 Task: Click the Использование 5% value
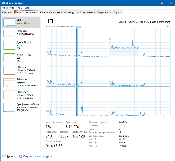48,127
